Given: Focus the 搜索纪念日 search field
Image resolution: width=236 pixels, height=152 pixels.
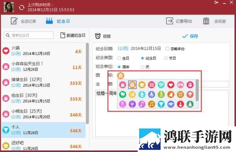Looking at the screenshot, I should (29, 36).
